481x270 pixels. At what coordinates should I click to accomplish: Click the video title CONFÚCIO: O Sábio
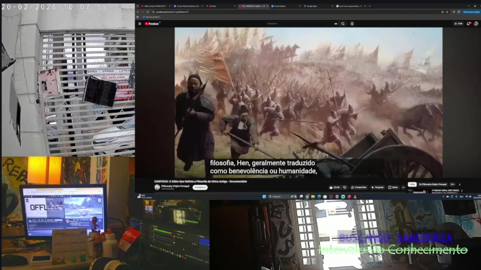(200, 181)
